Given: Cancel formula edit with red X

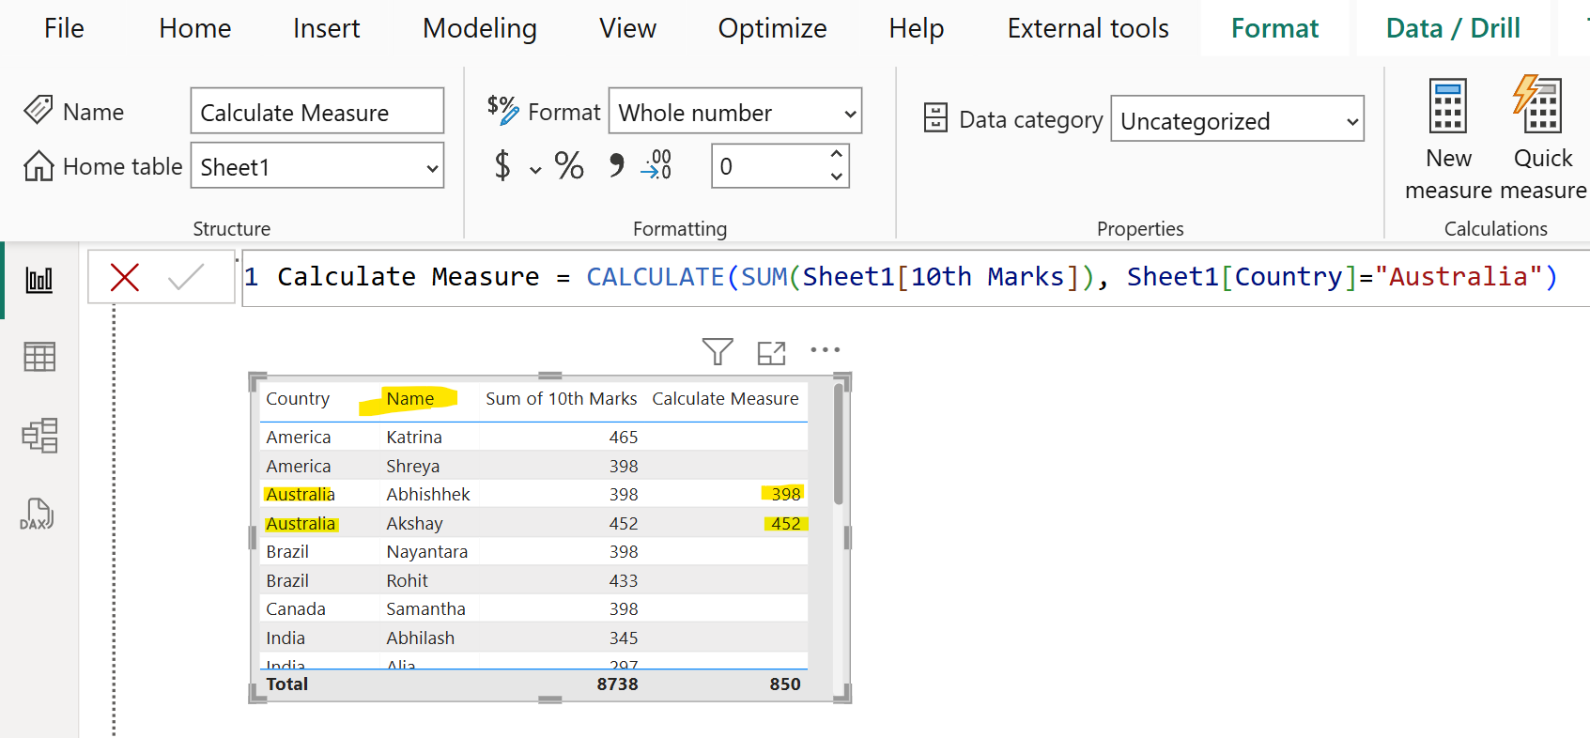Looking at the screenshot, I should (125, 277).
